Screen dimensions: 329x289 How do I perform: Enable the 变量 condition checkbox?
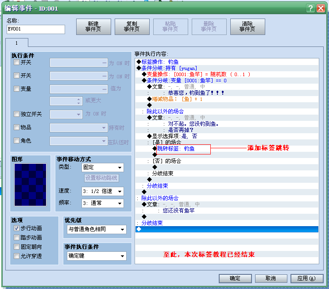(16, 89)
